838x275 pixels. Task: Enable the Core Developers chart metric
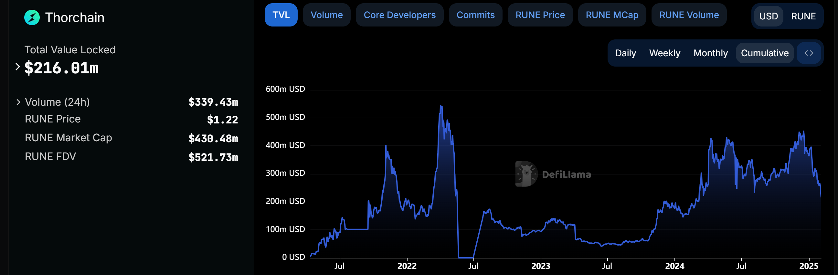coord(399,15)
